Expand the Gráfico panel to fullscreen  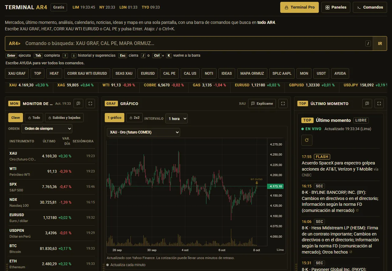pyautogui.click(x=283, y=104)
